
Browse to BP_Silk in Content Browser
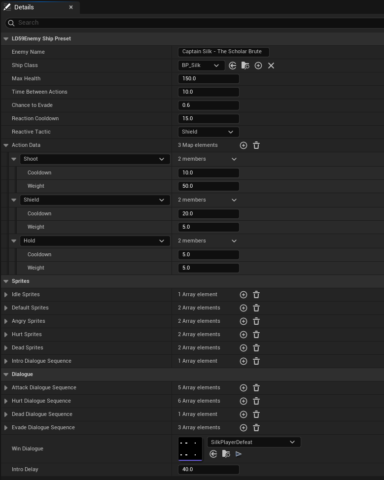click(x=245, y=66)
